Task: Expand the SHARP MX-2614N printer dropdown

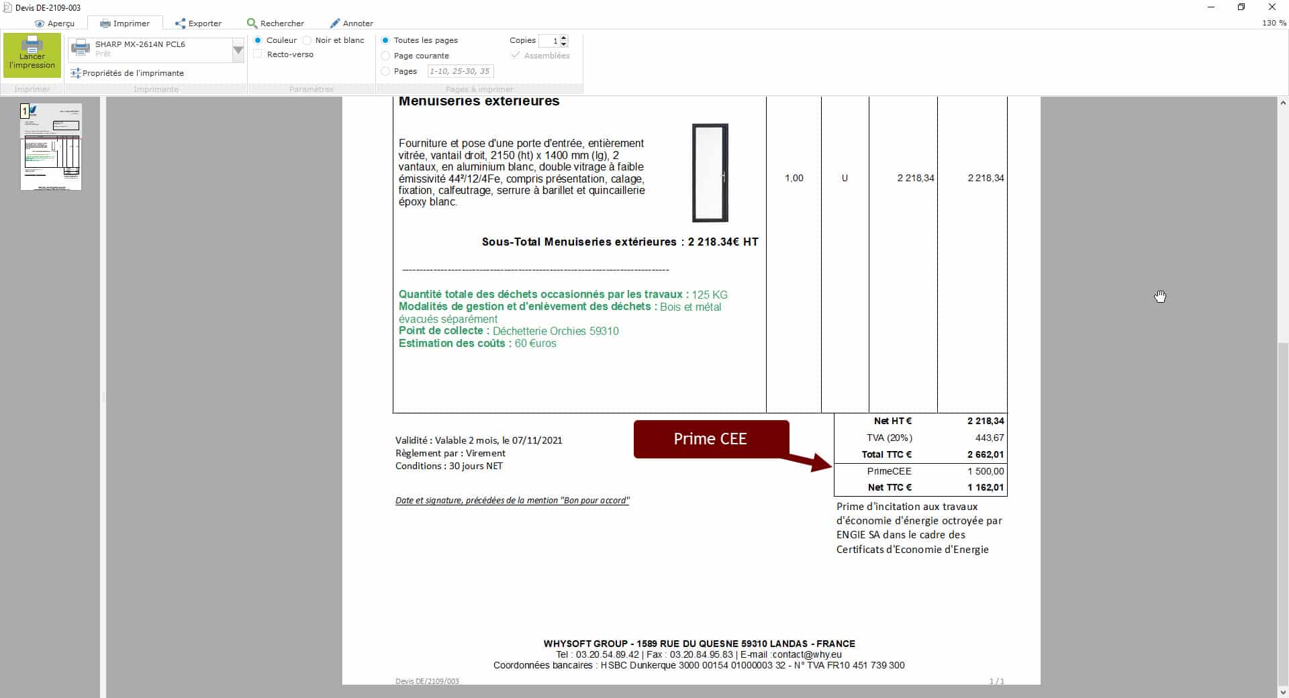Action: pos(238,50)
